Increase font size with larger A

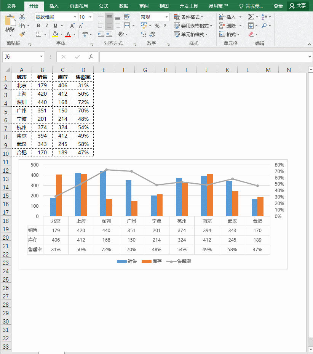[72, 26]
